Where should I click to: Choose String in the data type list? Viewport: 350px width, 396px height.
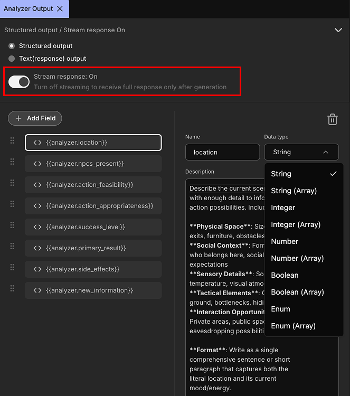(304, 174)
